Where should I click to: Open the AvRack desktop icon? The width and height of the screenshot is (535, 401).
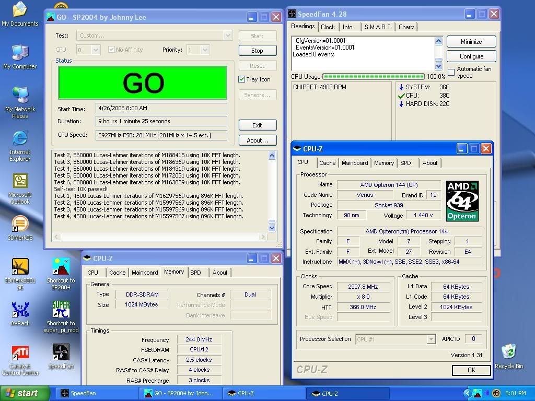coord(20,310)
